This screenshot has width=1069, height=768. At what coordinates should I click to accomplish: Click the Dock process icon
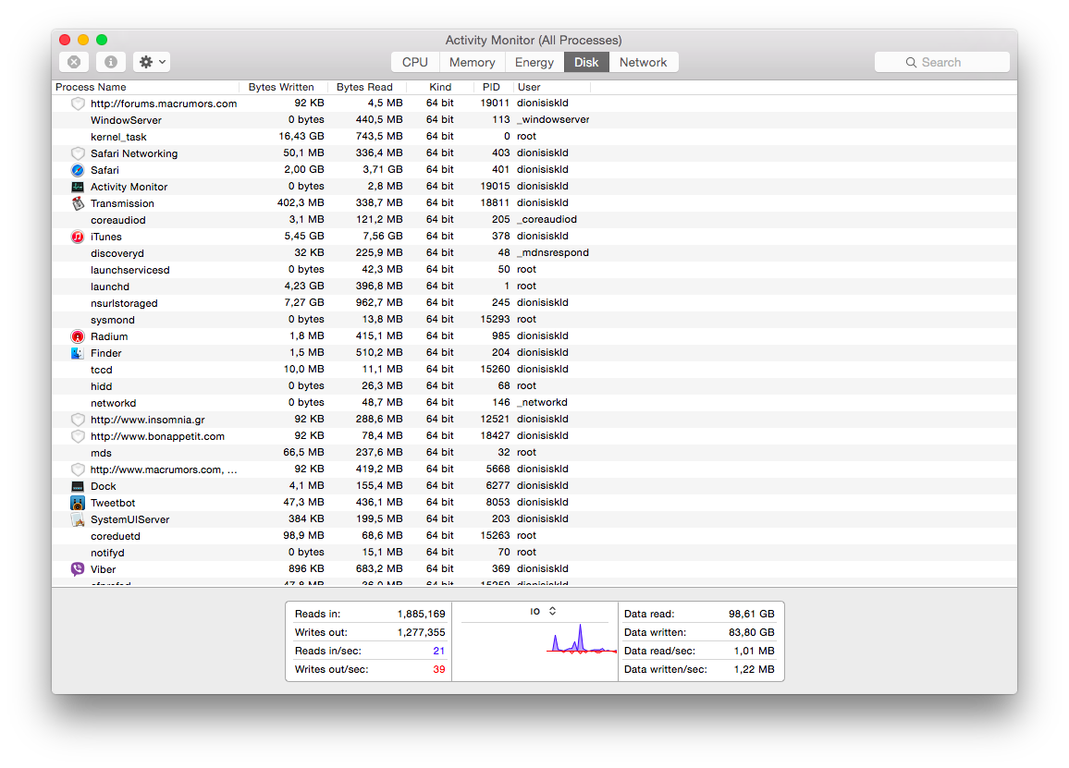coord(78,486)
